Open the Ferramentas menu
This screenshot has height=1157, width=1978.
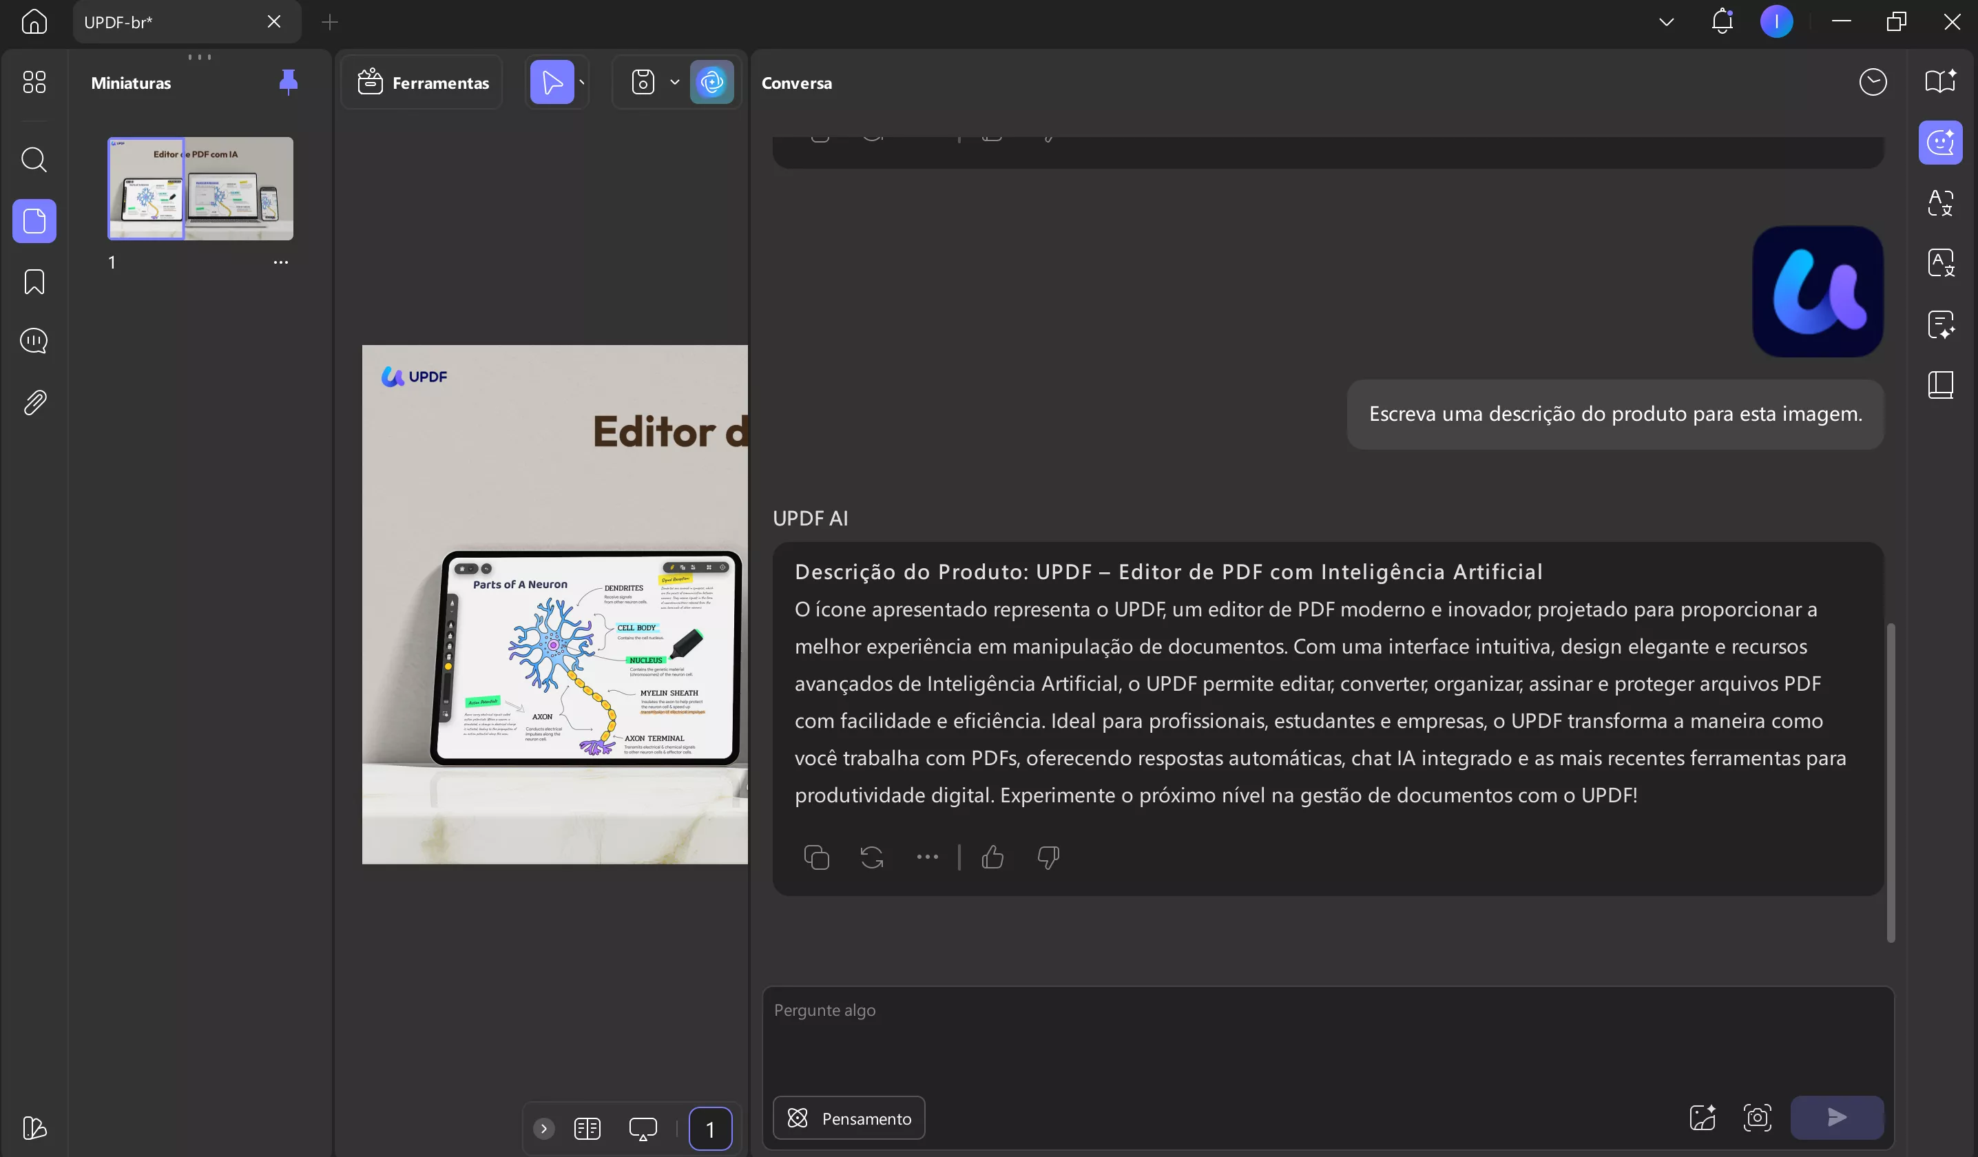tap(422, 82)
